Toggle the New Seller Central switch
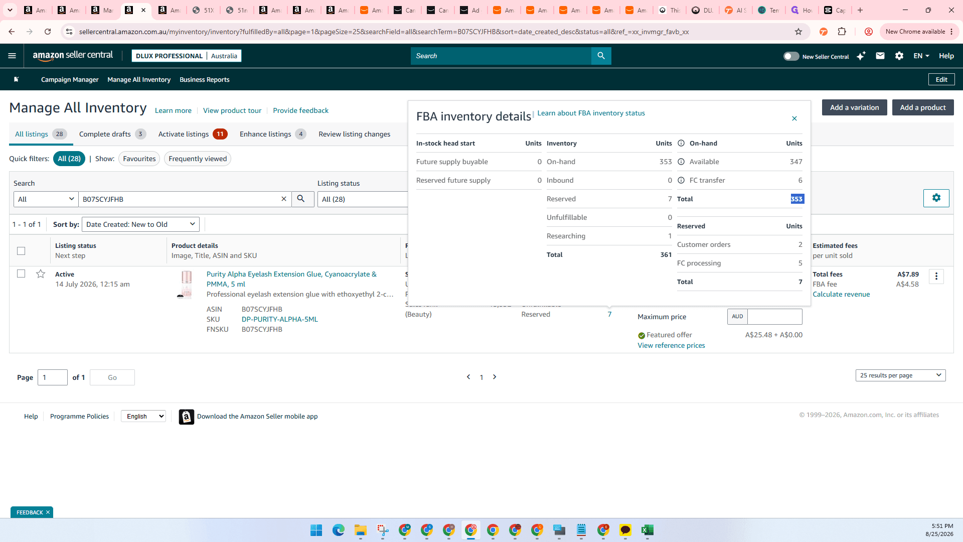The height and width of the screenshot is (542, 963). 791,56
